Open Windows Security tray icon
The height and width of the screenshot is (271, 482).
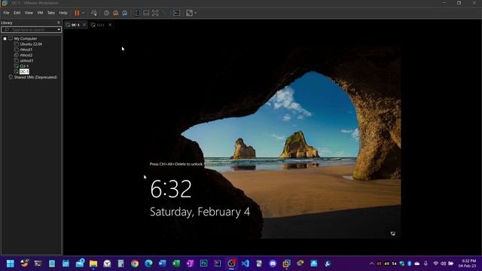coord(402,263)
